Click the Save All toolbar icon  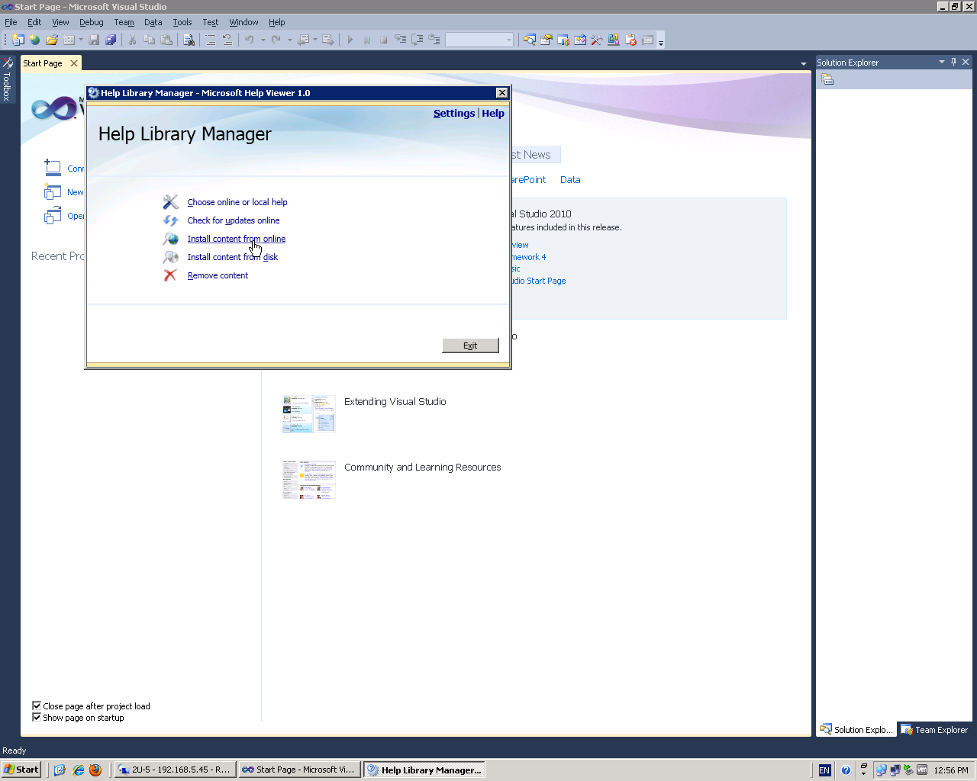pos(111,40)
